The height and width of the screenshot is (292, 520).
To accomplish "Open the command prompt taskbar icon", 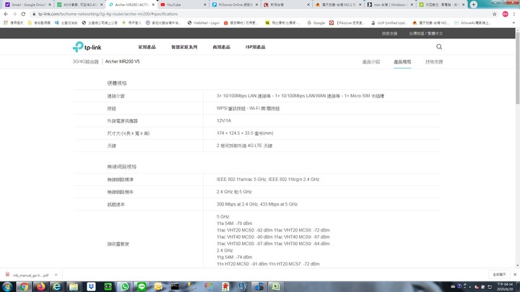I will coord(175,286).
